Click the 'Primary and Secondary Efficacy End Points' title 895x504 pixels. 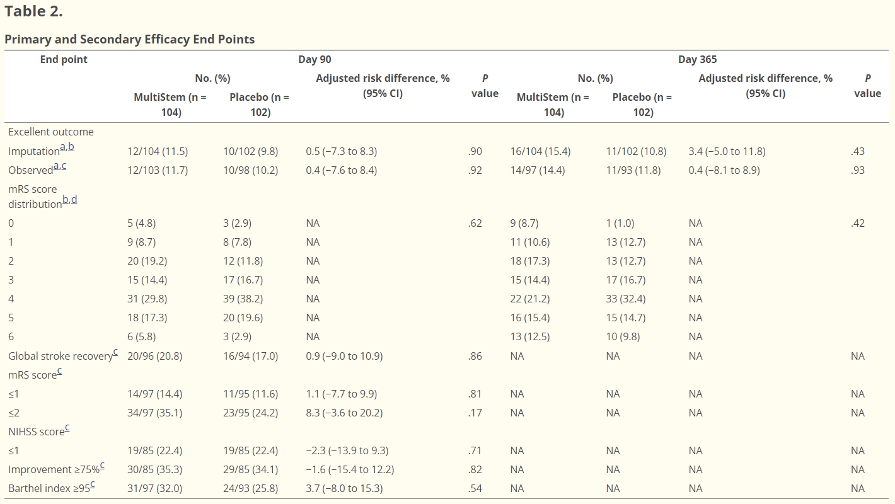tap(129, 39)
